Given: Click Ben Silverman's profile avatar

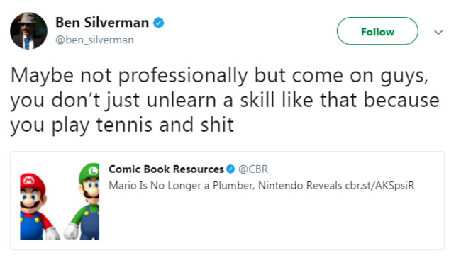Looking at the screenshot, I should click(28, 31).
